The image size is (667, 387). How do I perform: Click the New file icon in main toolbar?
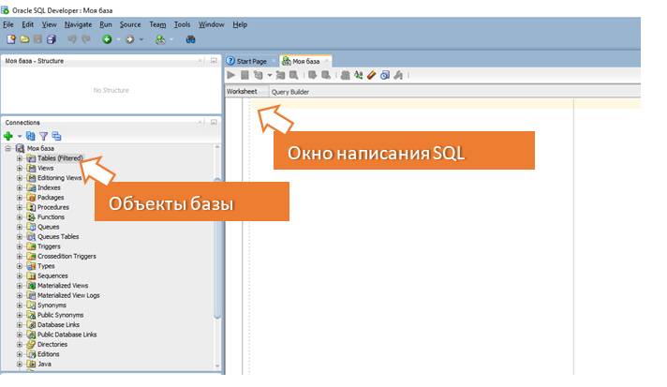(11, 39)
